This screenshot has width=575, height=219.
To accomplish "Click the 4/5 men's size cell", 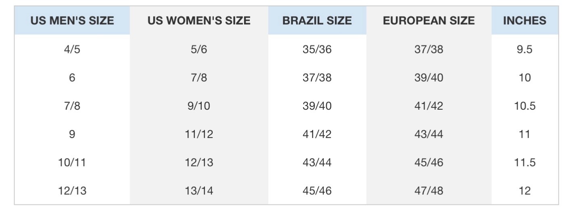I will pyautogui.click(x=72, y=50).
